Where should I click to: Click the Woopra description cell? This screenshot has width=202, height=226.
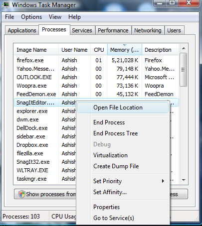coord(154,86)
